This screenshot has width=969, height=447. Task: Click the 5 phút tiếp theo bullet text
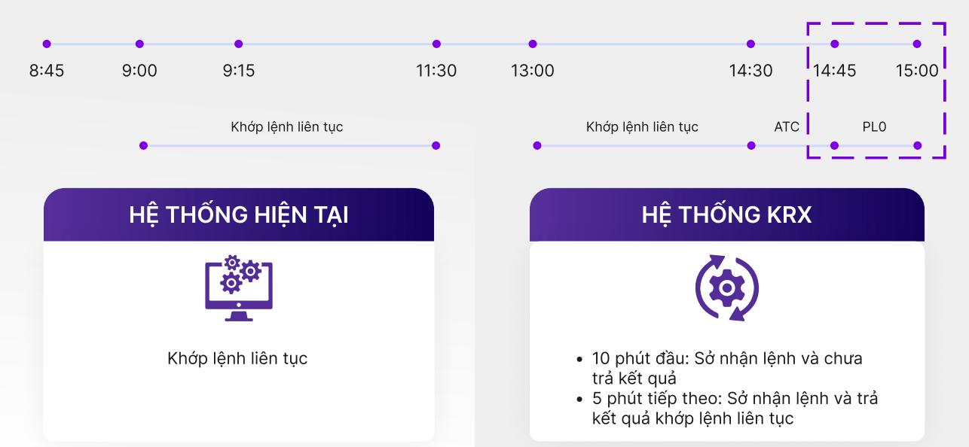tap(735, 408)
